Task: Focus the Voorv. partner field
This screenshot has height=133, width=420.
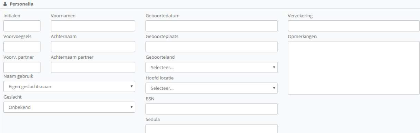Action: (x=22, y=68)
